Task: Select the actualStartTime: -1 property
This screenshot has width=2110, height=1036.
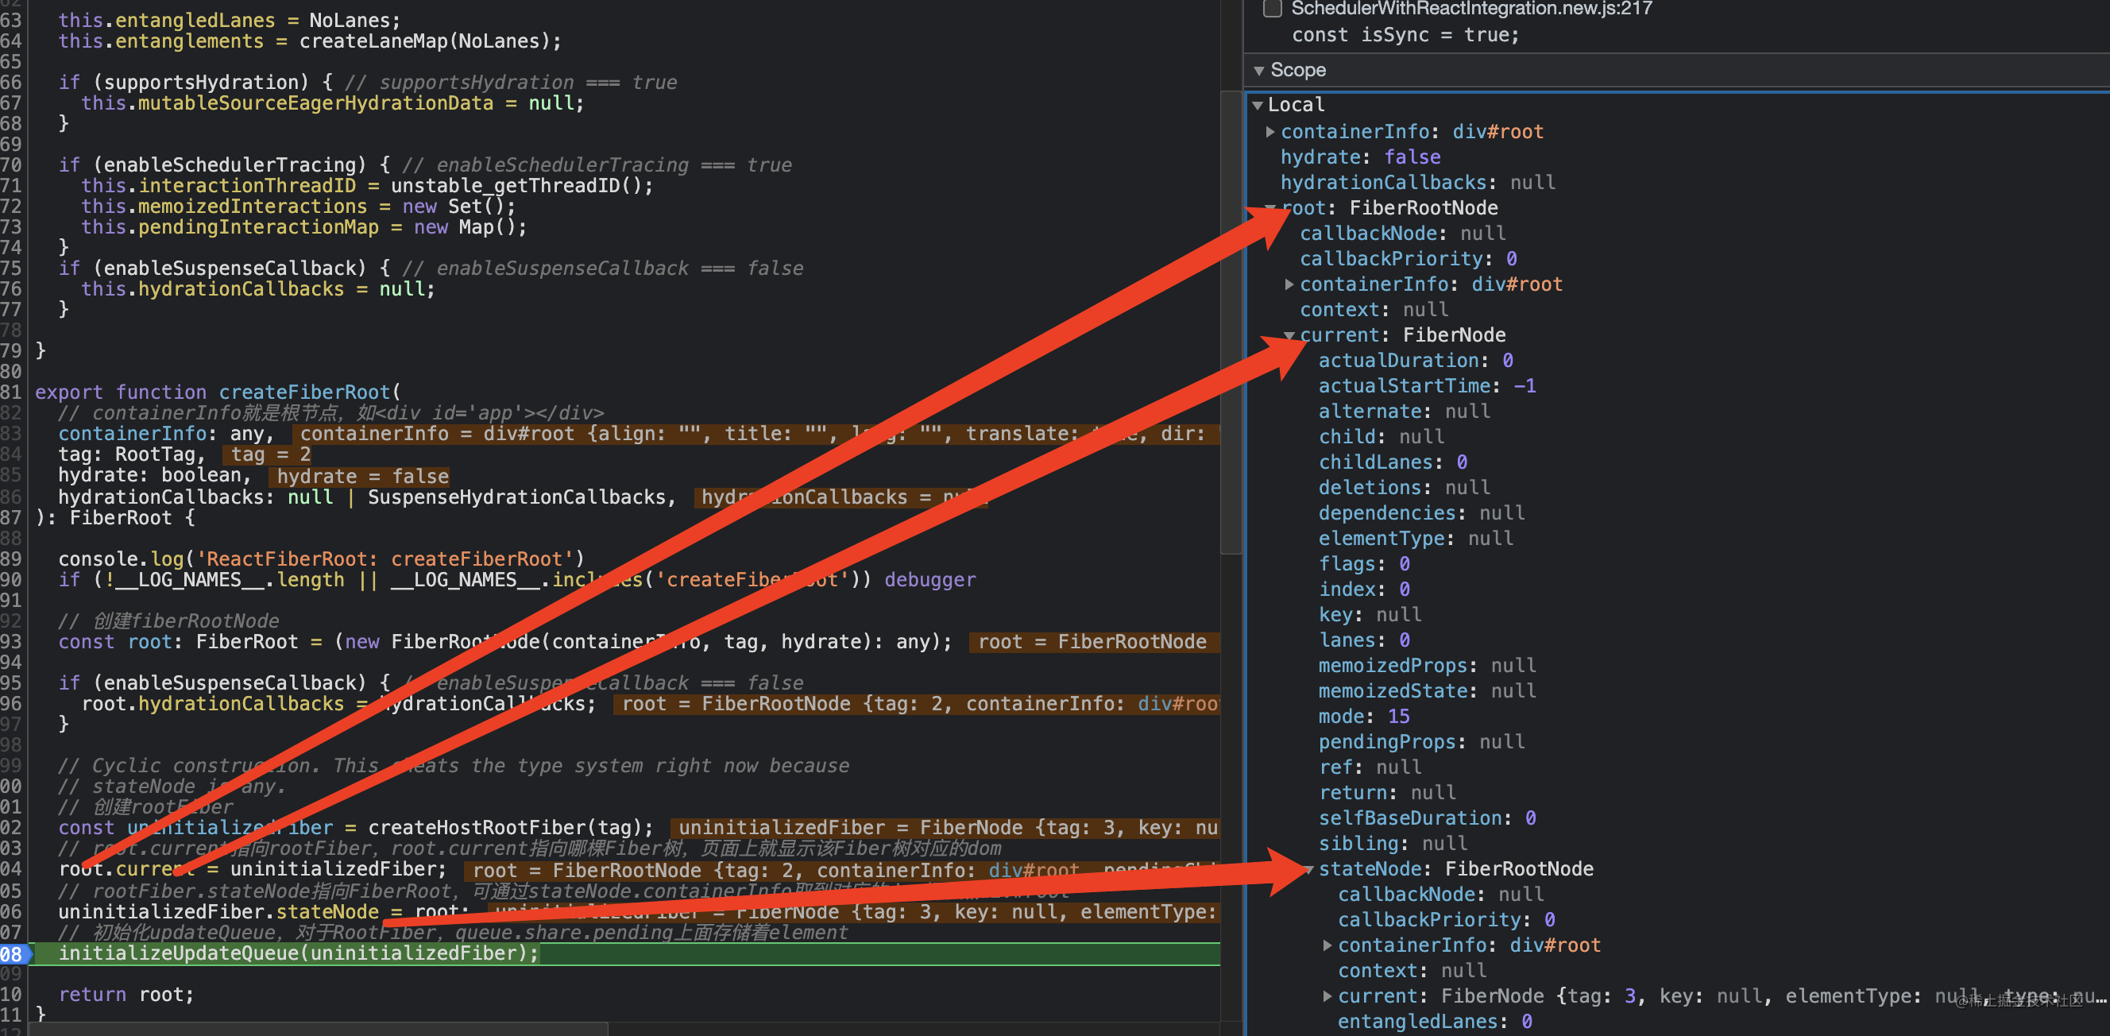Action: pyautogui.click(x=1426, y=387)
